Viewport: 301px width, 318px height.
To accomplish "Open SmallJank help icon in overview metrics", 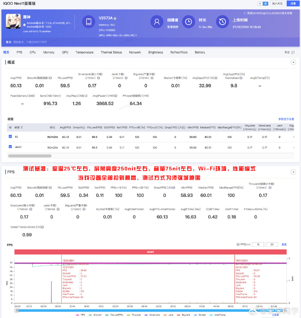I will pyautogui.click(x=98, y=78).
